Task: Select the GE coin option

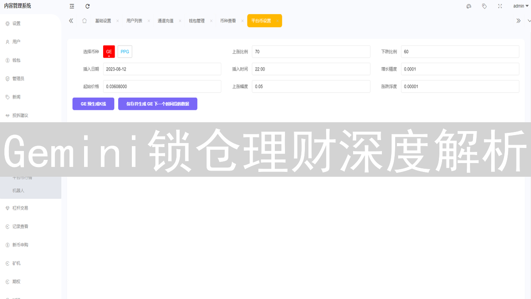Action: (109, 52)
